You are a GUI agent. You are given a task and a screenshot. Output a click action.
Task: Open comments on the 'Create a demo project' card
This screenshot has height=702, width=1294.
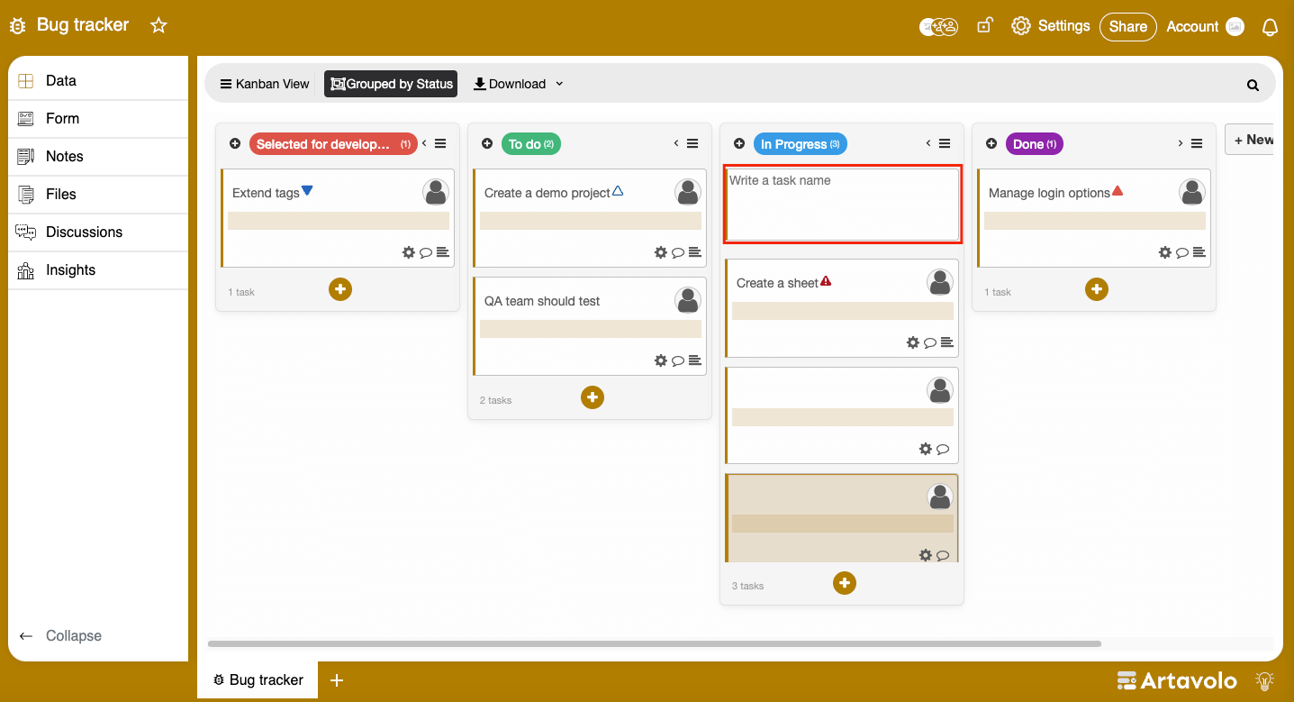[678, 252]
